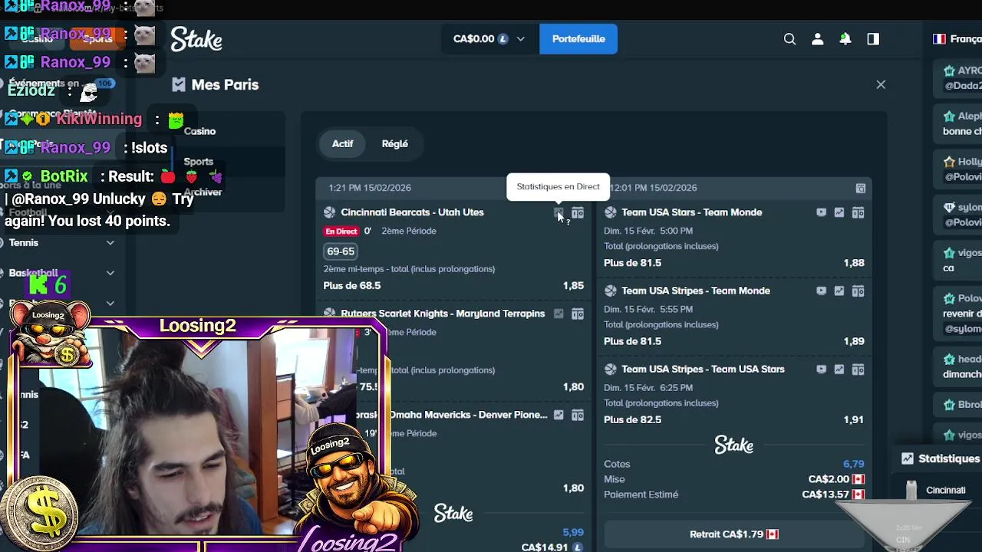Click the 69-65 score badge
Screen dimensions: 982x552
341,251
